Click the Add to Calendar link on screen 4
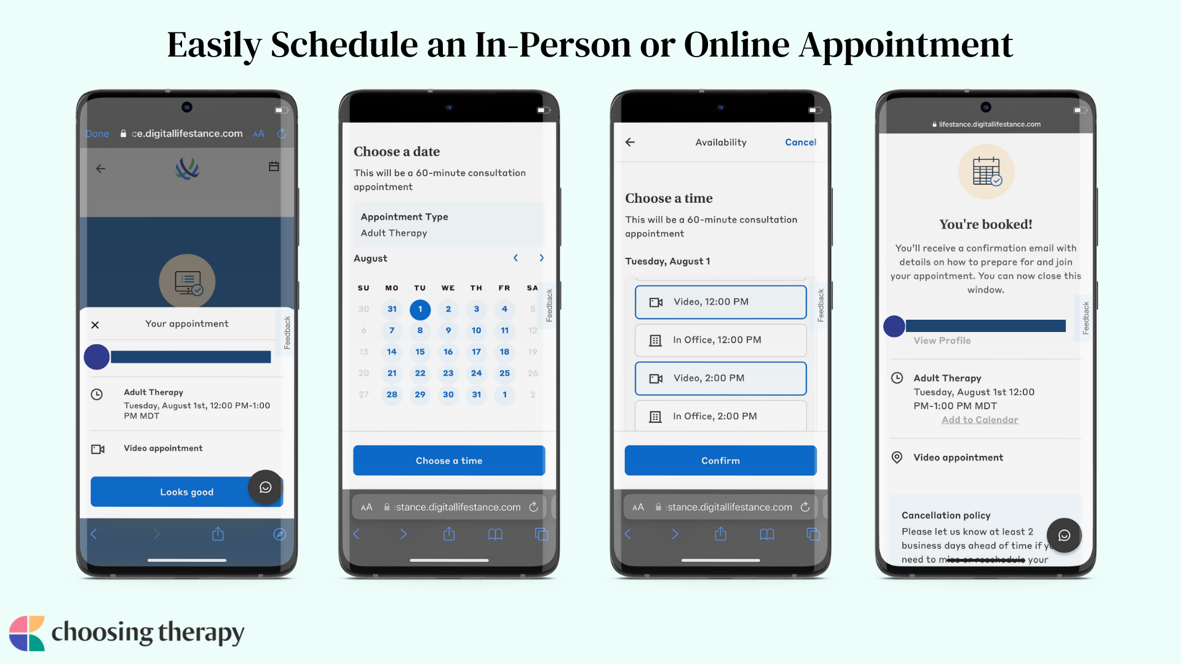 979,420
